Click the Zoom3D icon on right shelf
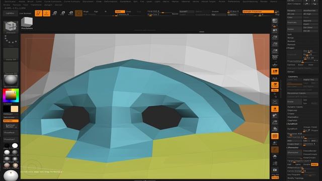 click(275, 122)
